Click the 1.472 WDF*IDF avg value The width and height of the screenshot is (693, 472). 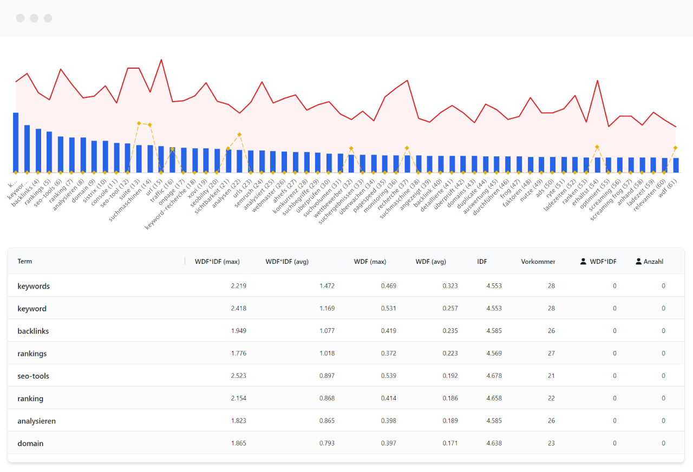[326, 286]
